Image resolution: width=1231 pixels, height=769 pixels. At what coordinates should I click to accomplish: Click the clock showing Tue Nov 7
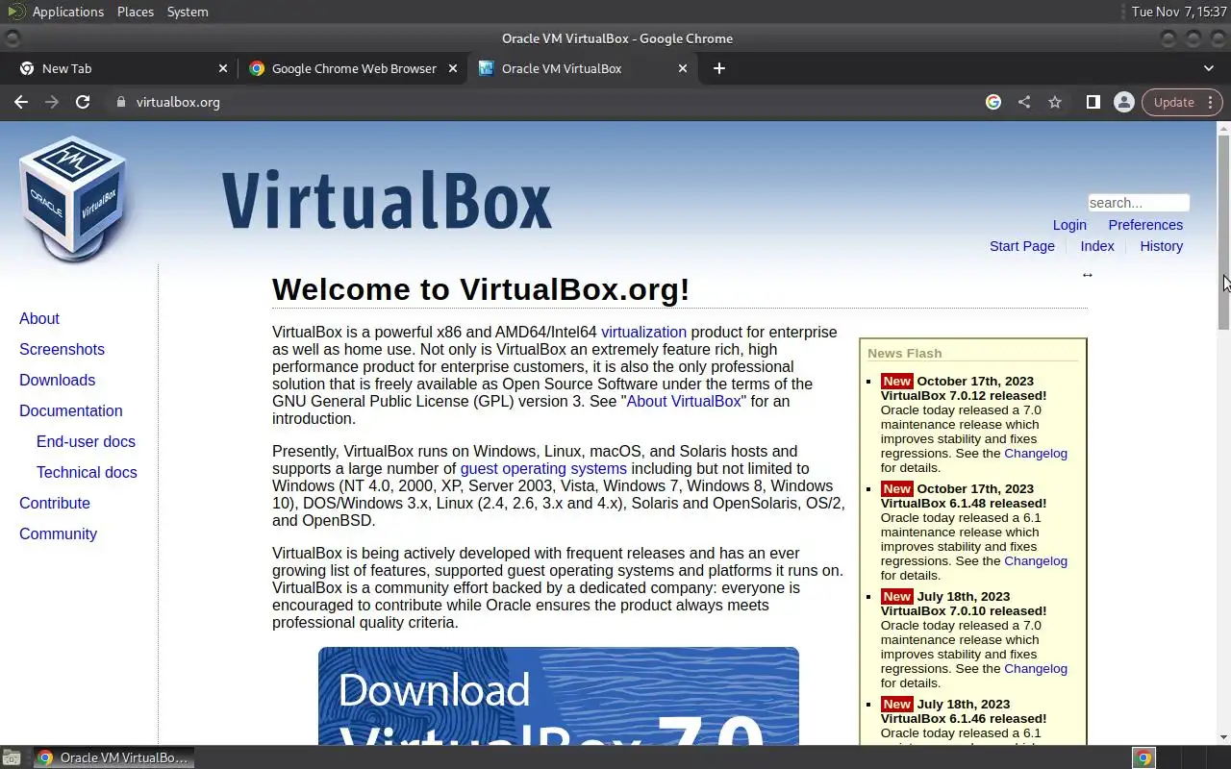pos(1179,12)
